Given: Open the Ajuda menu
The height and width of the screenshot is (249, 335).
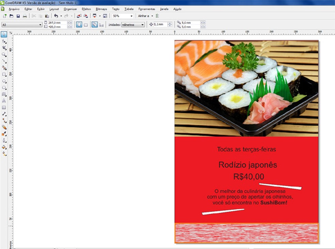Looking at the screenshot, I should pos(177,9).
